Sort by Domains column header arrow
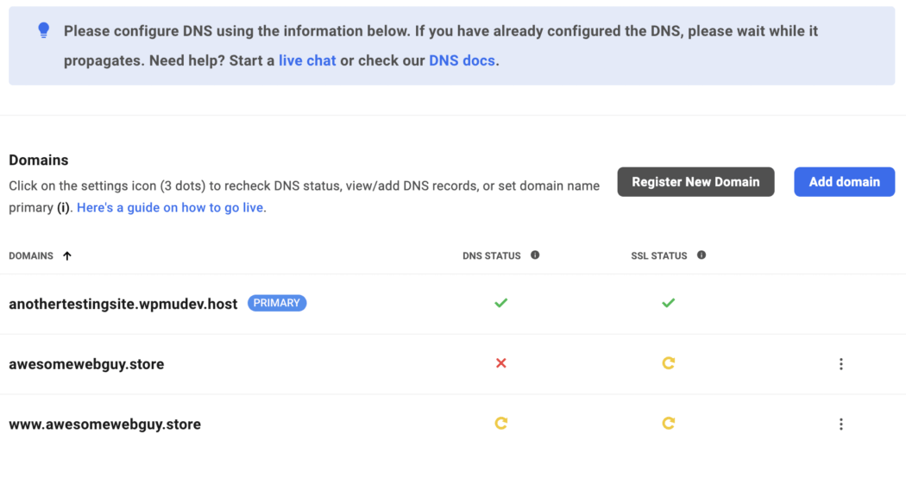 67,255
